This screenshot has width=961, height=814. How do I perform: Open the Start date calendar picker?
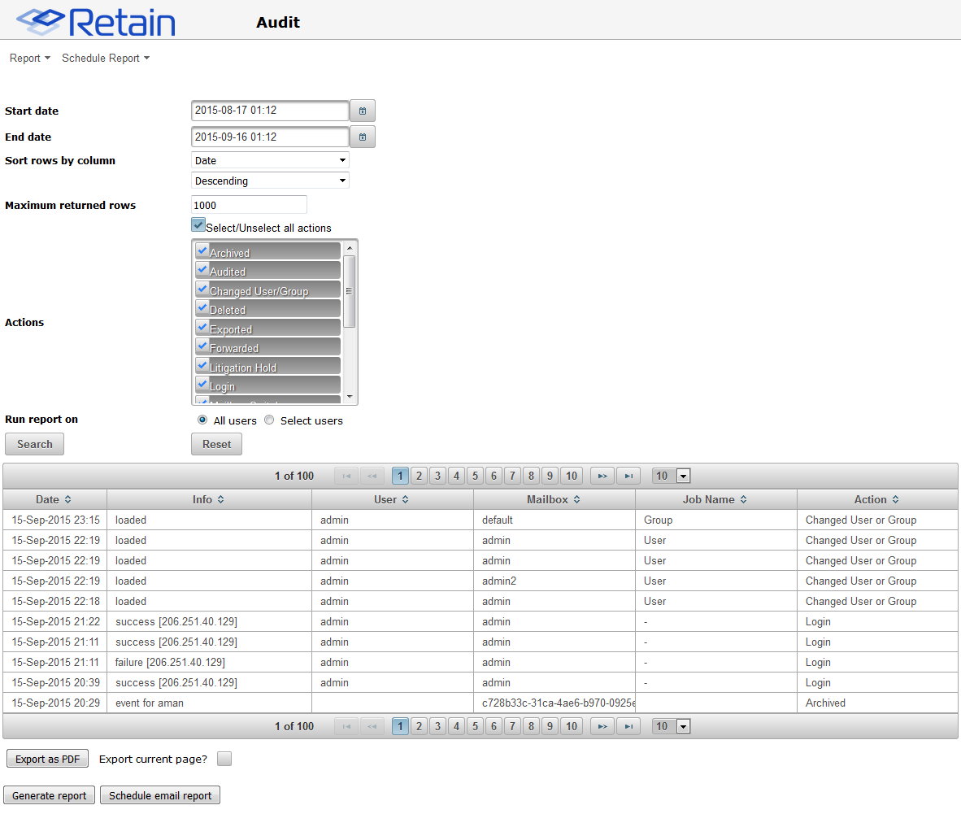click(x=363, y=111)
